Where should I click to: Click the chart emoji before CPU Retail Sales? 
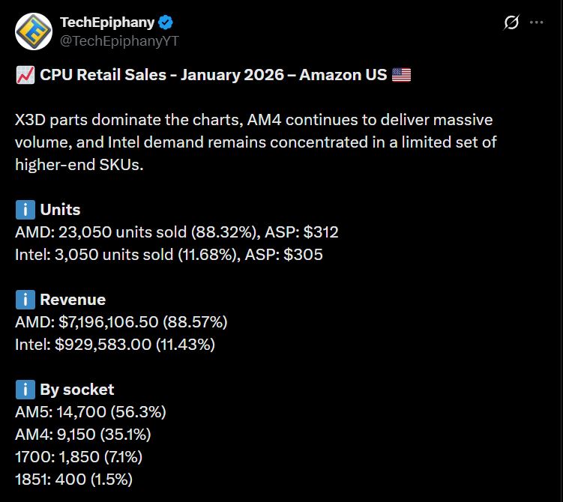(x=24, y=75)
